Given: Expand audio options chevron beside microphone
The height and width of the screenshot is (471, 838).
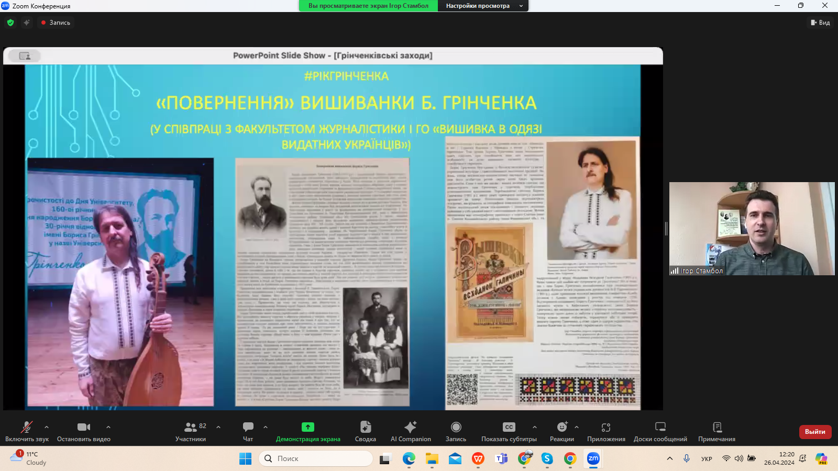Looking at the screenshot, I should click(47, 427).
